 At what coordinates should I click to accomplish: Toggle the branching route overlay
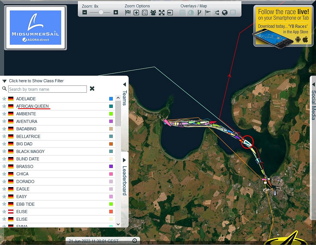click(199, 13)
